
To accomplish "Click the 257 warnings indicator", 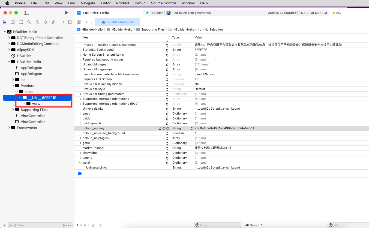I will 337,13.
